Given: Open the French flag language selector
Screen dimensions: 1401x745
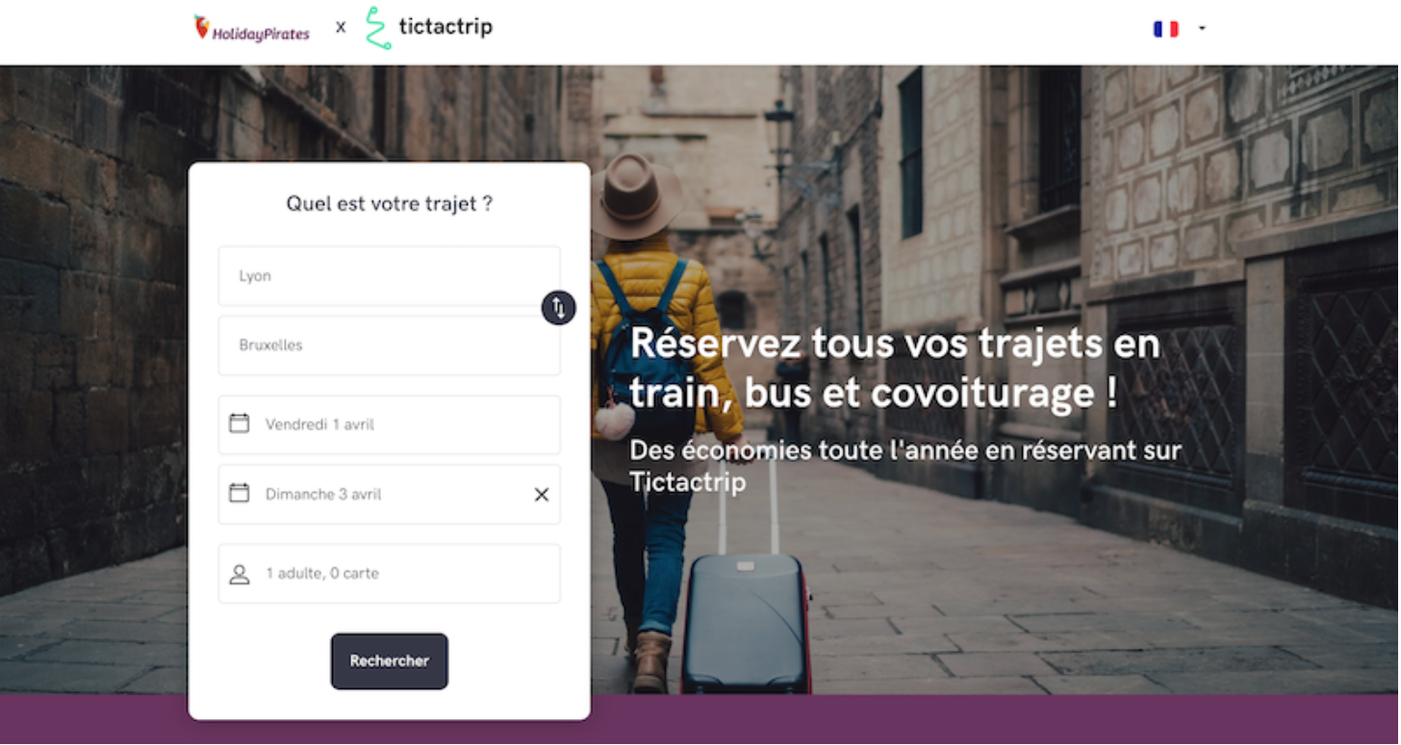Looking at the screenshot, I should click(x=1165, y=29).
